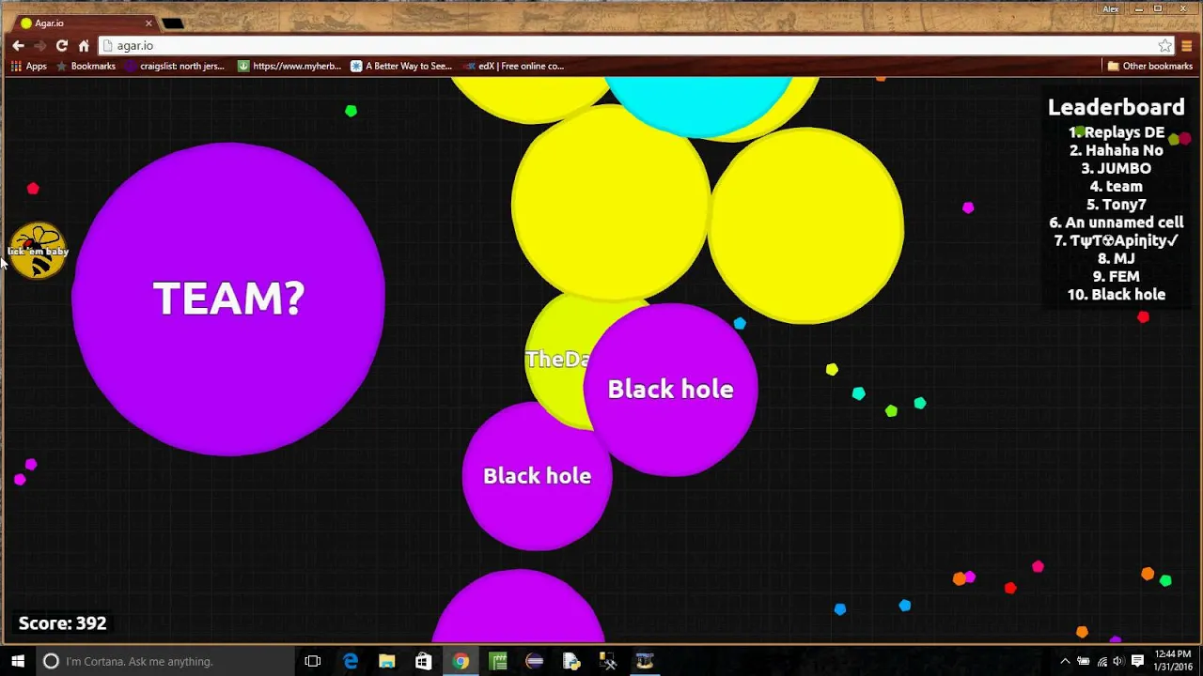Click 'FEM' leaderboard entry
Viewport: 1203px width, 676px height.
(1117, 277)
